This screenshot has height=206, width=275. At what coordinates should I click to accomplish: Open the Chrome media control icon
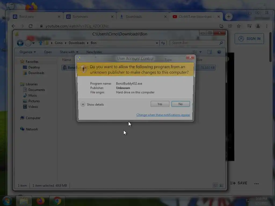(249, 26)
